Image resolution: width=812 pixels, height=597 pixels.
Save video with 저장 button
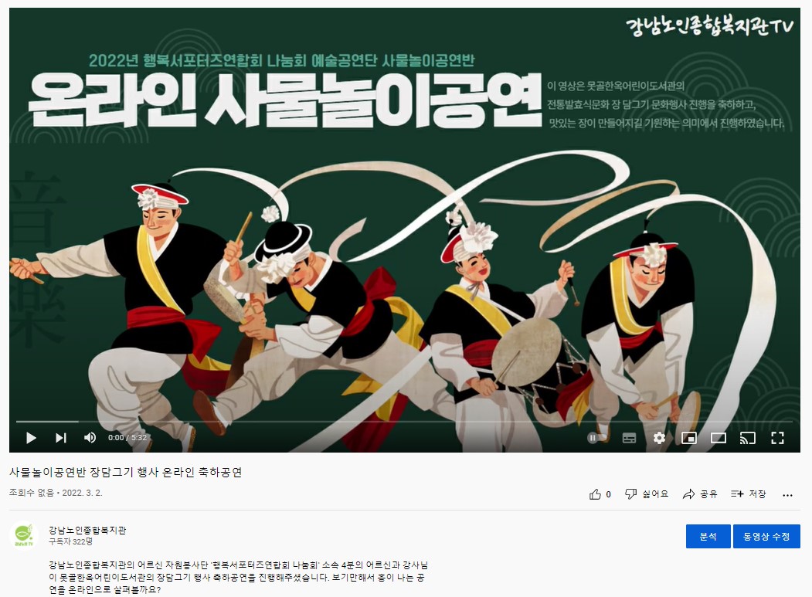coord(749,494)
